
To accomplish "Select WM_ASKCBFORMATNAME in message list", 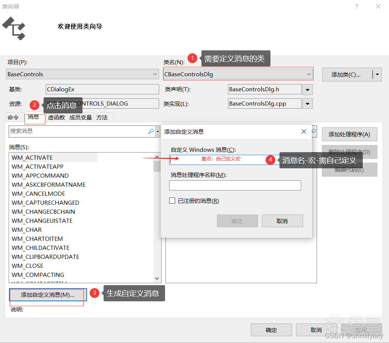I will coord(49,184).
